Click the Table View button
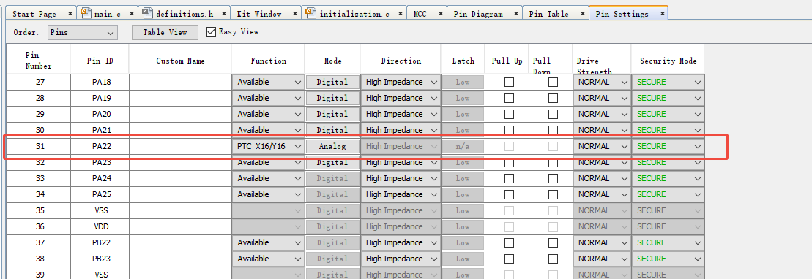Screen dimensions: 812x279 click(x=165, y=33)
